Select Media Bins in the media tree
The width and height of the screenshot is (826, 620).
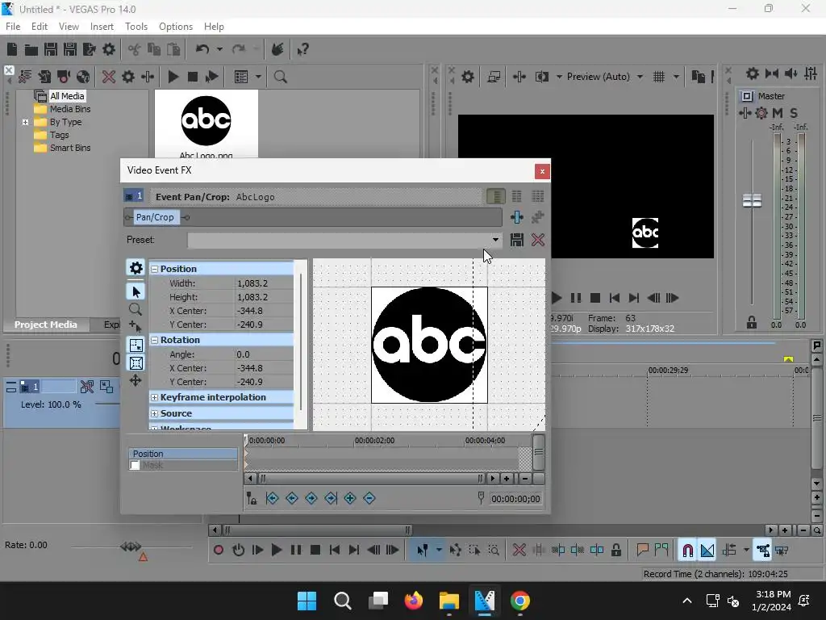point(70,109)
